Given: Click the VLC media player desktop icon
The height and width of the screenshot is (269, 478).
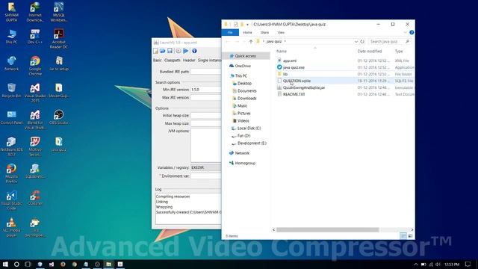Looking at the screenshot, I should pyautogui.click(x=11, y=227).
